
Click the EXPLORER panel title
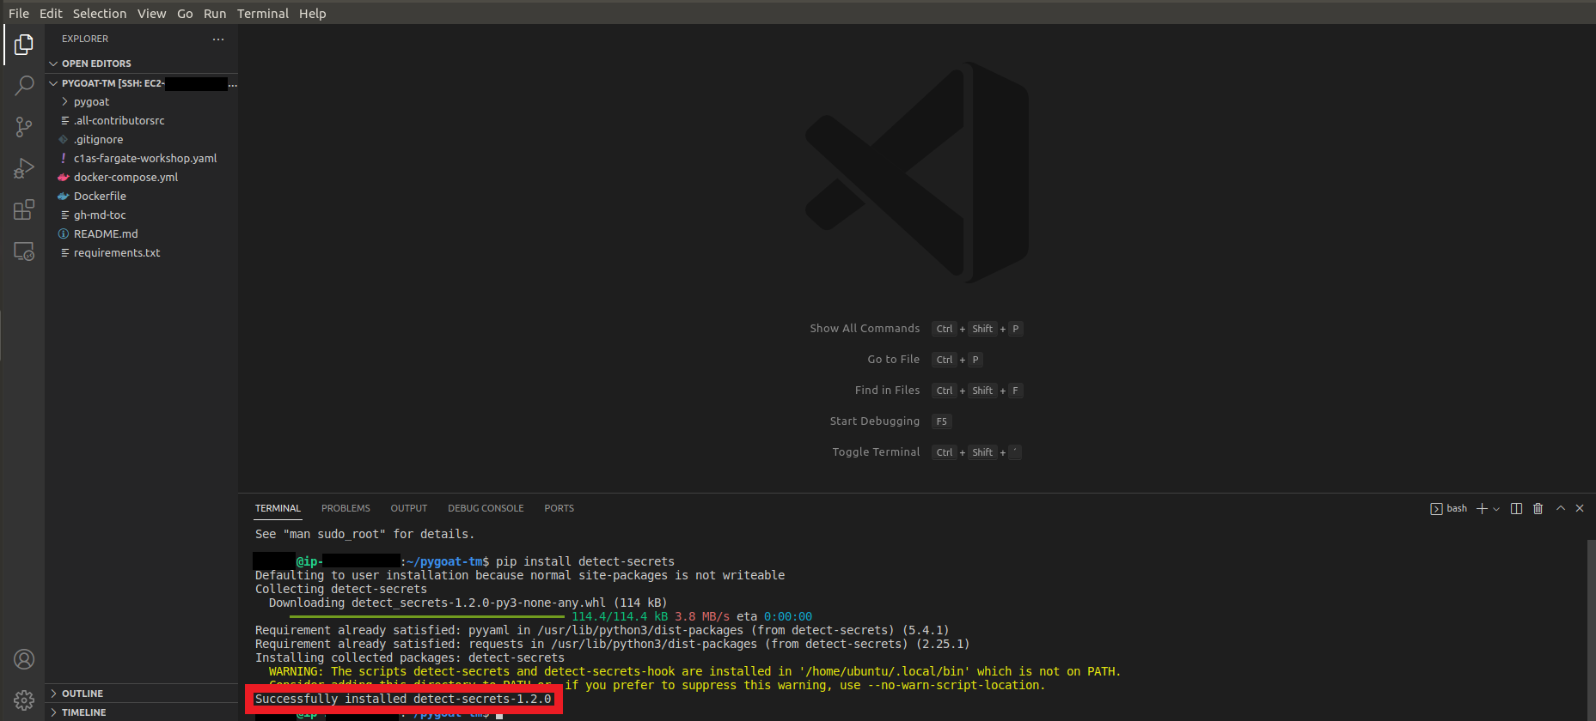[x=85, y=39]
